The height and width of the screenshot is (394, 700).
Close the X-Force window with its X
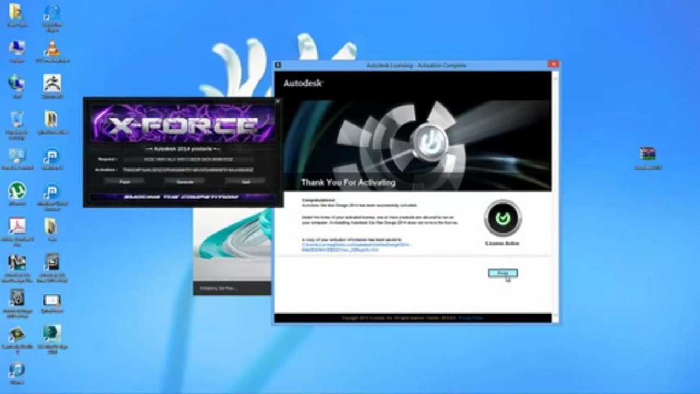pyautogui.click(x=277, y=101)
